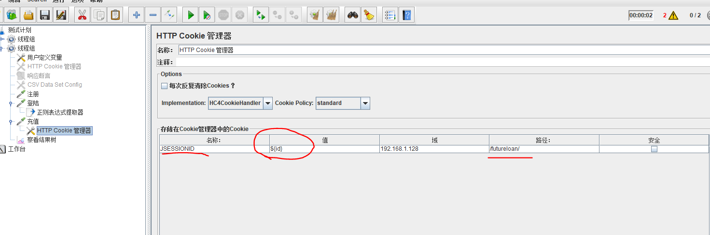The image size is (710, 235).
Task: Click the Cut scissors icon
Action: (x=83, y=15)
